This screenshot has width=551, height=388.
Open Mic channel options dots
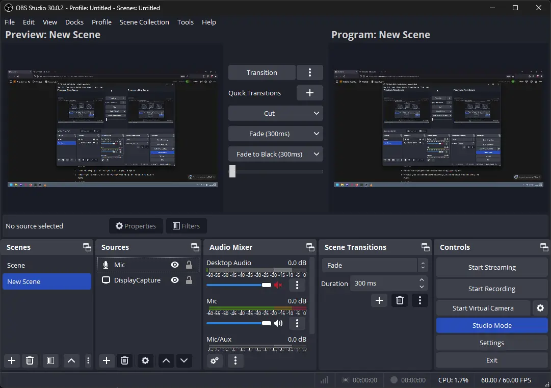tap(297, 323)
